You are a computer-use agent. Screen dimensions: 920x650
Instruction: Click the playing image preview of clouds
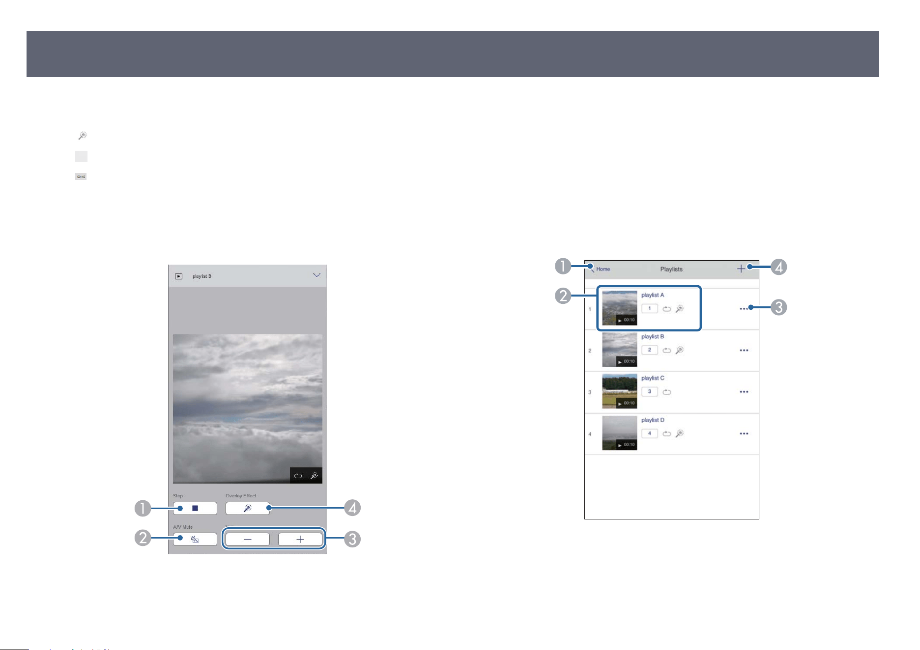click(x=248, y=409)
